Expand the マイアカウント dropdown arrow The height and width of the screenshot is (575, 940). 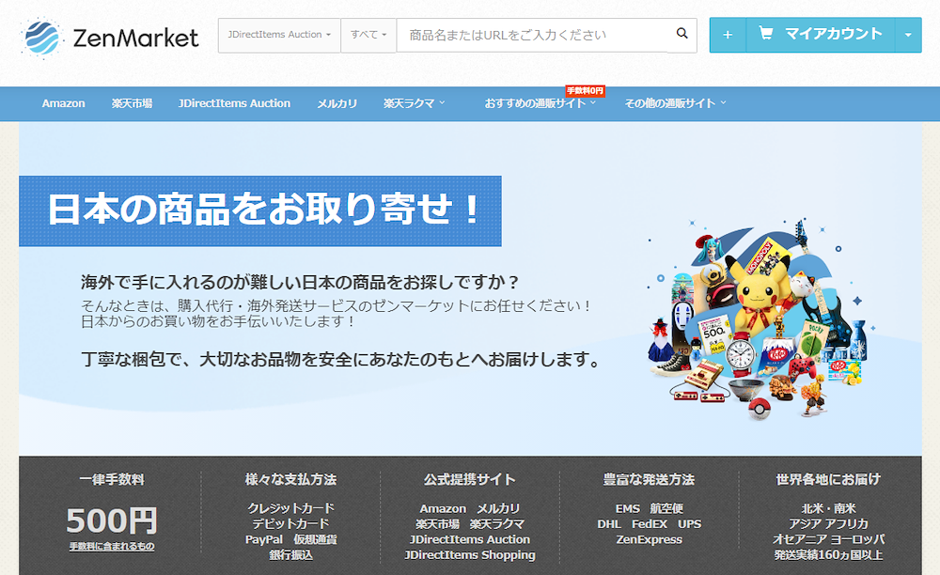click(908, 35)
